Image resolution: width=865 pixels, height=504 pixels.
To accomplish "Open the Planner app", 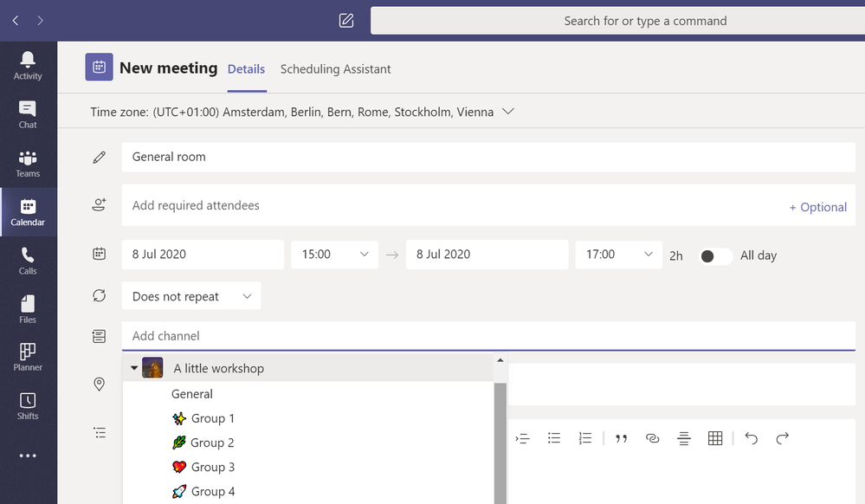I will [28, 357].
